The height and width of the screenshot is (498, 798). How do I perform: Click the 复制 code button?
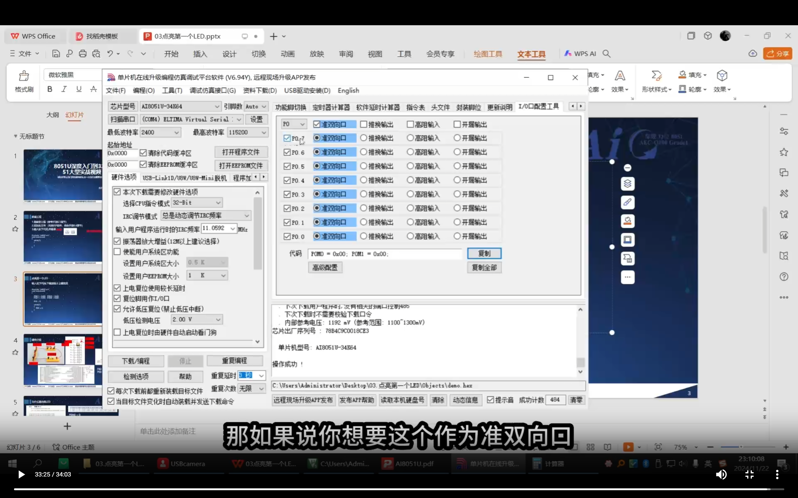click(484, 253)
